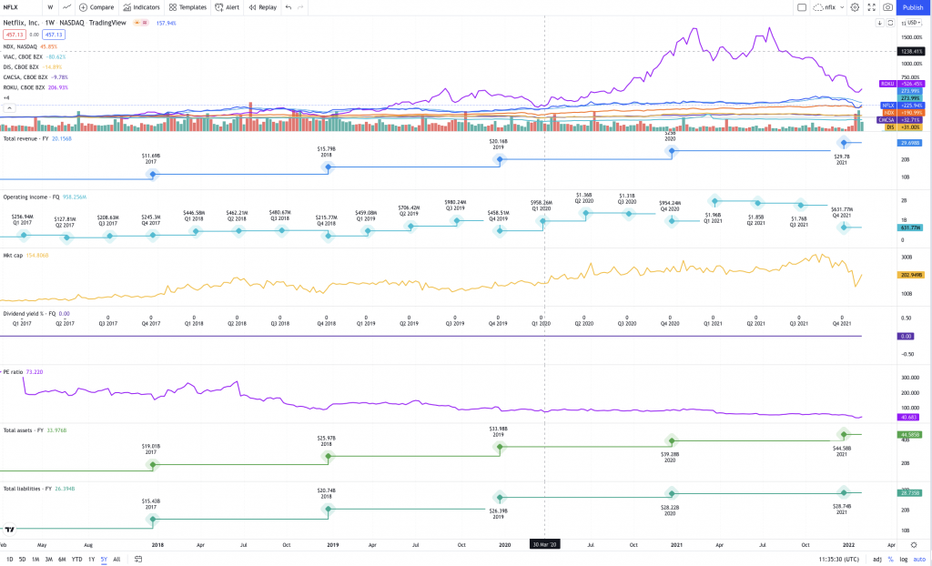Select the VIAC, CBOE BZX legend entry

pos(23,56)
